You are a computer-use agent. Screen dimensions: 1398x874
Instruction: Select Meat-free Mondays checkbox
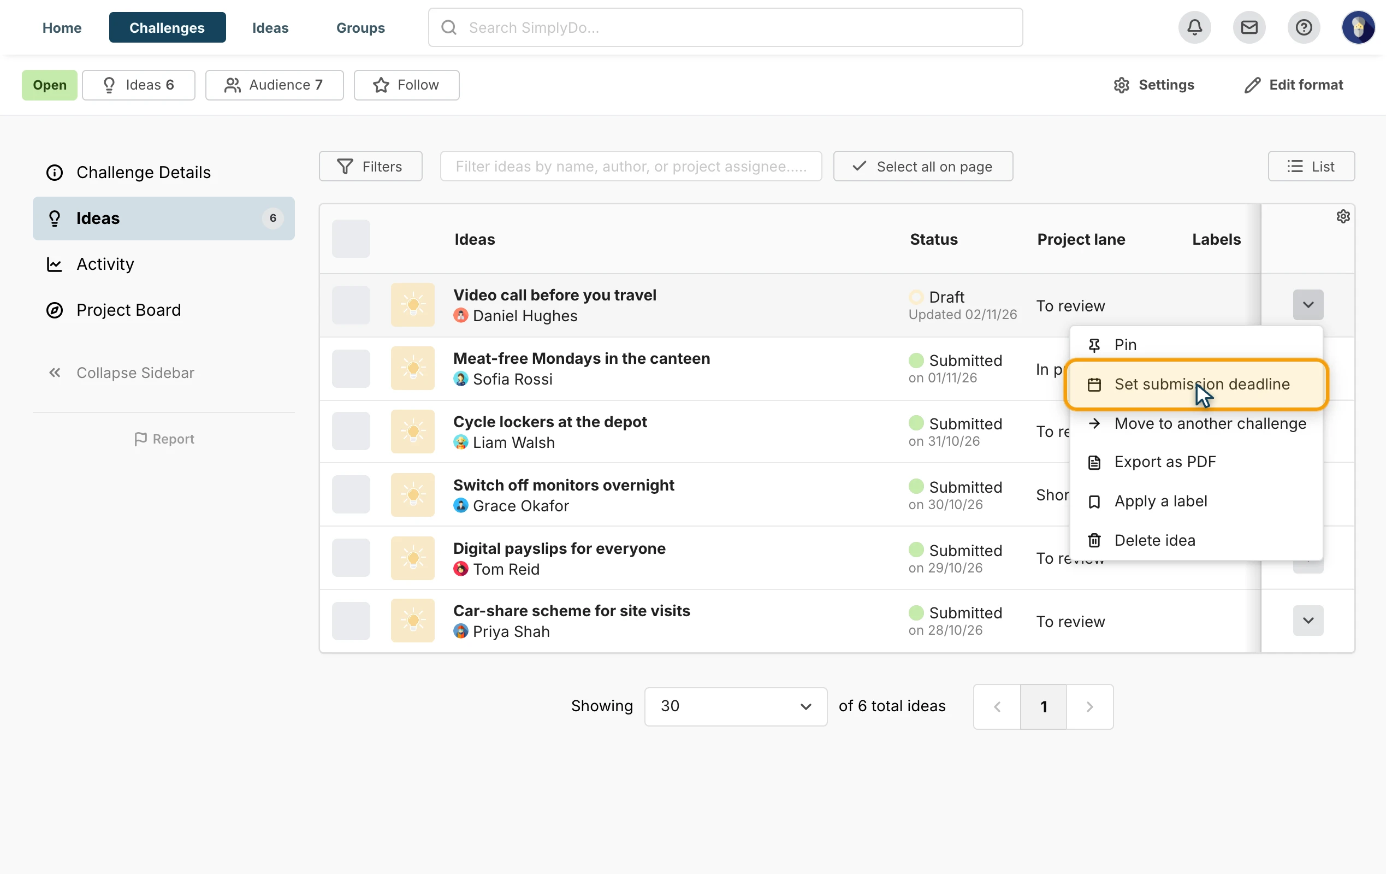(351, 369)
